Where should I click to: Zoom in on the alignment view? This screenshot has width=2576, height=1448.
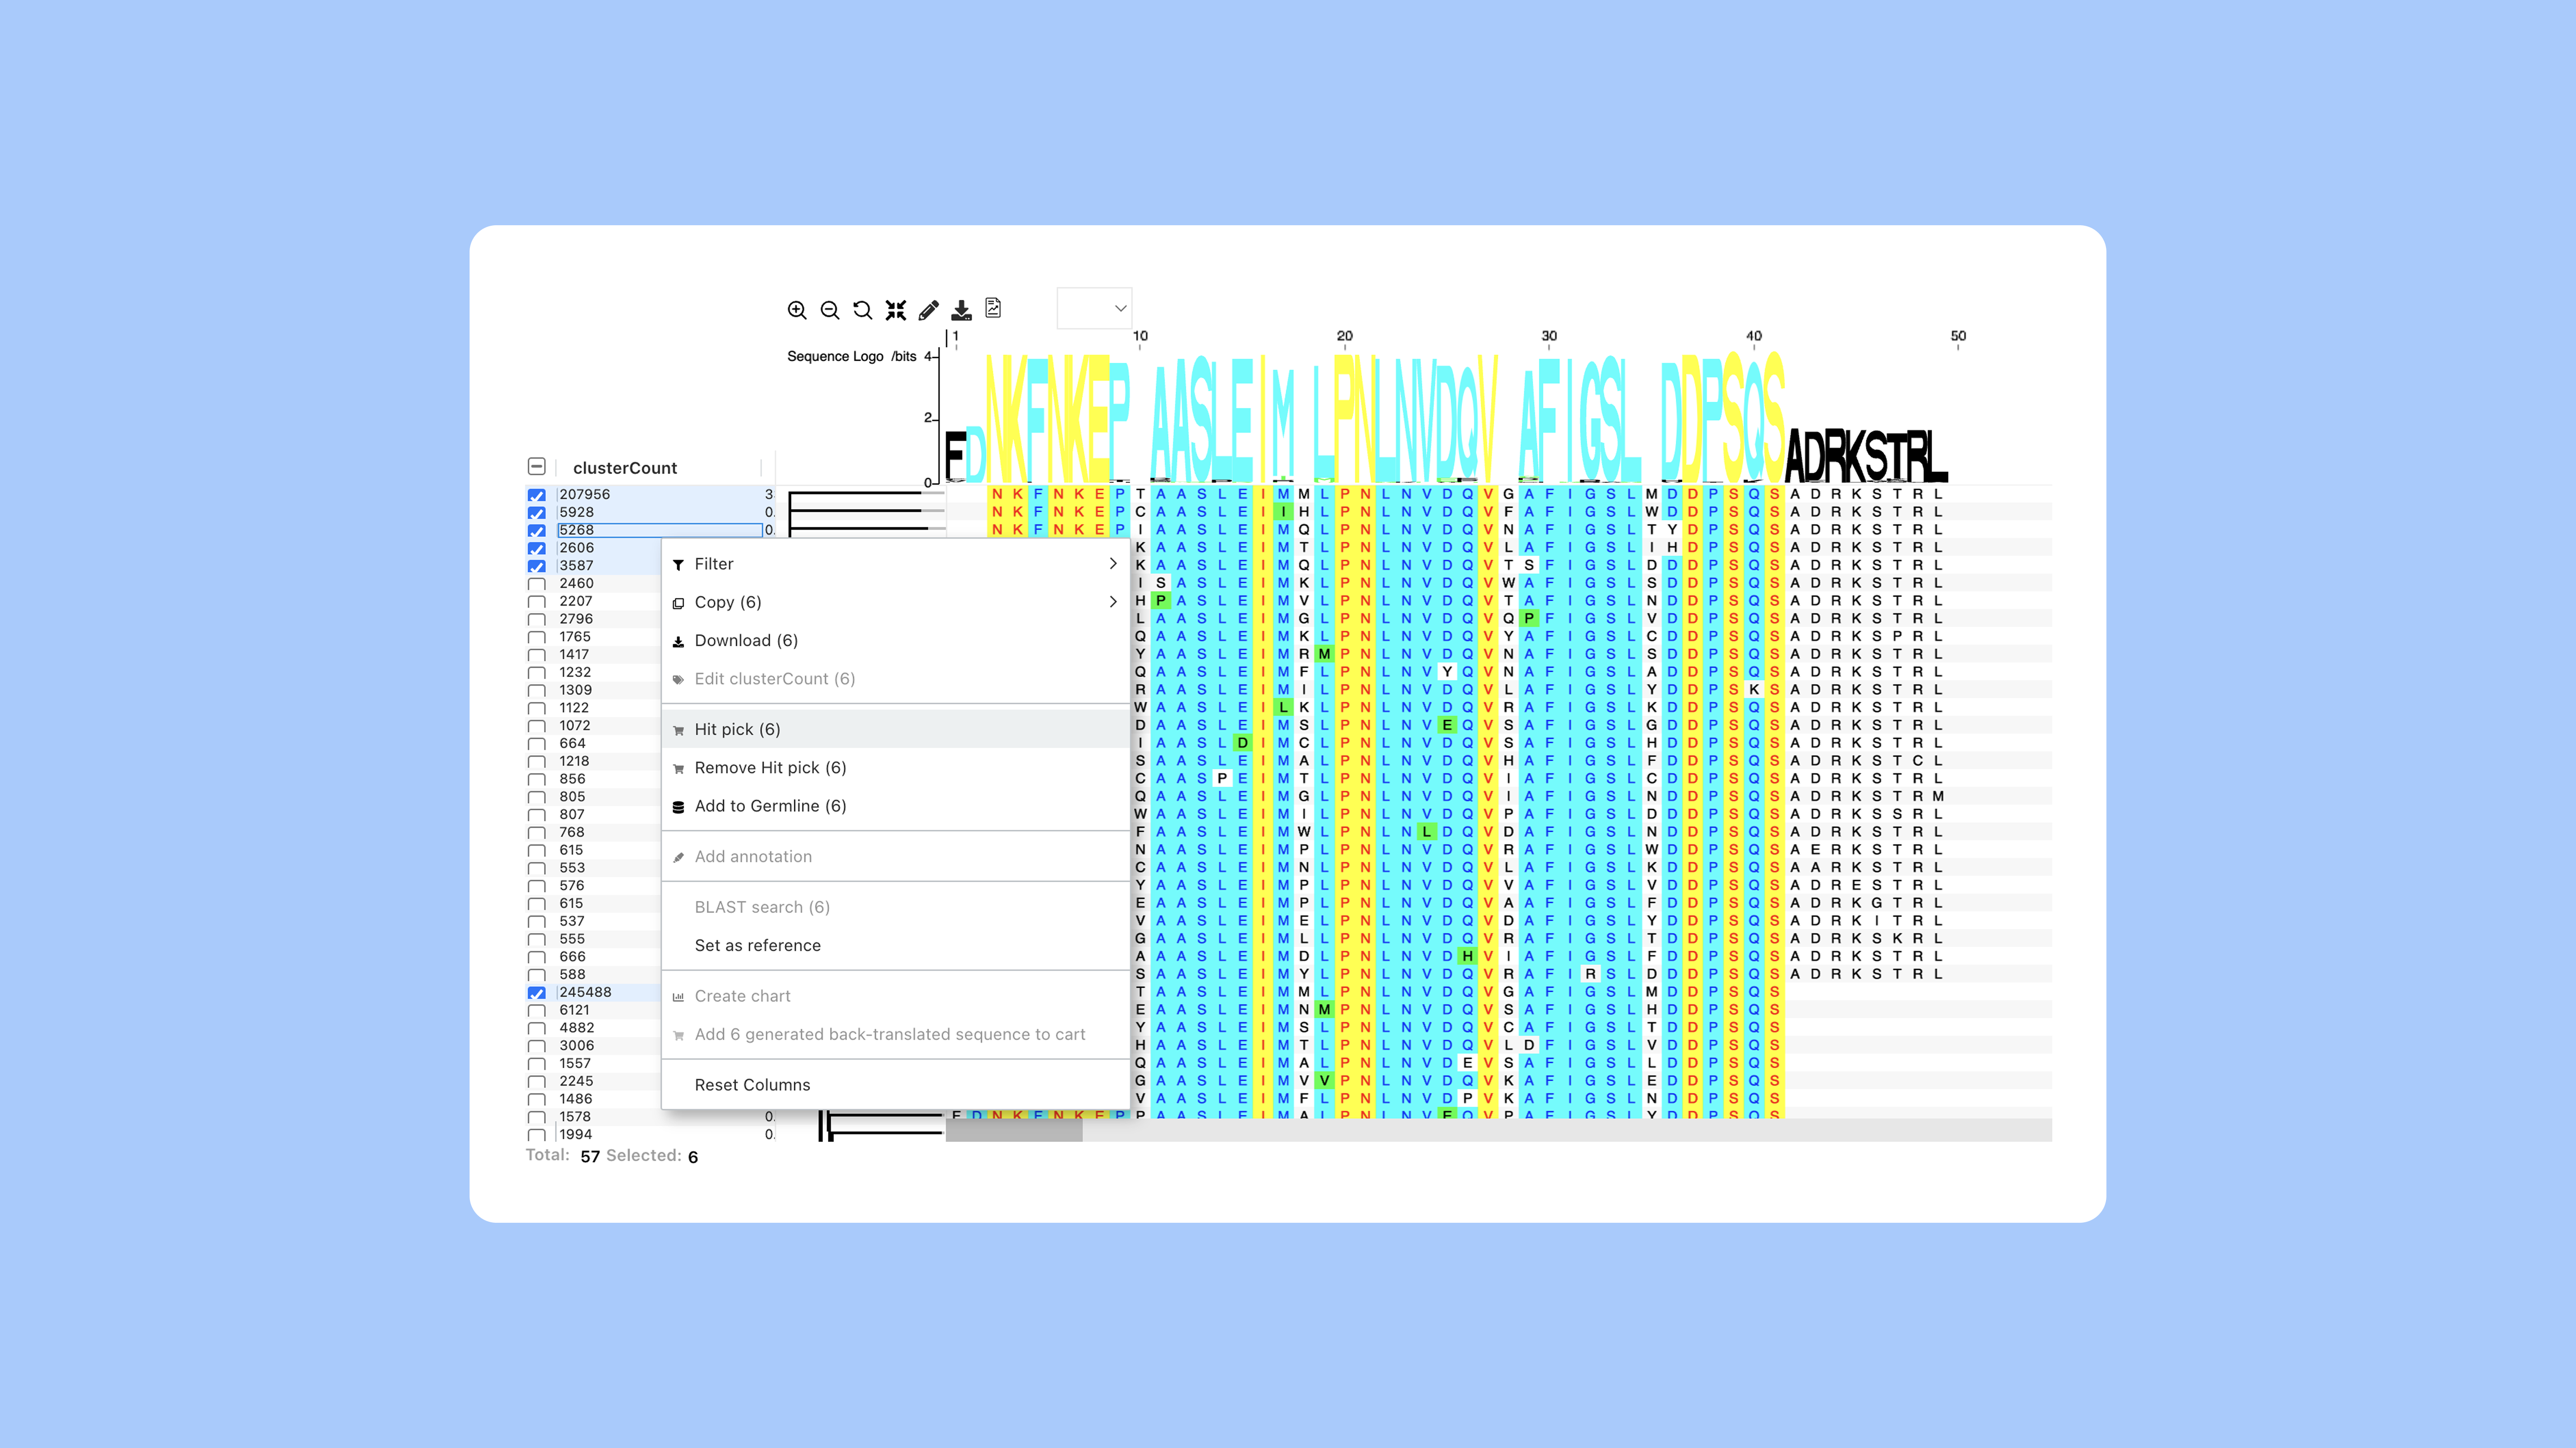point(797,310)
